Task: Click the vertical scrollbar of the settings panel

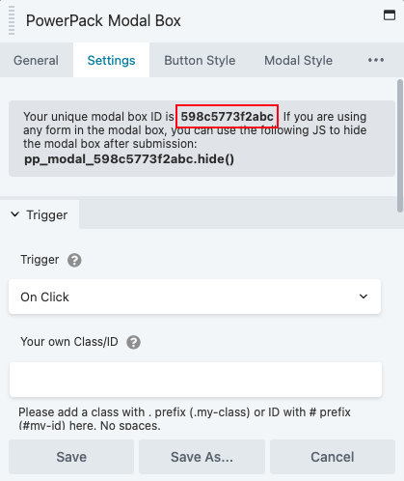Action: [400, 146]
